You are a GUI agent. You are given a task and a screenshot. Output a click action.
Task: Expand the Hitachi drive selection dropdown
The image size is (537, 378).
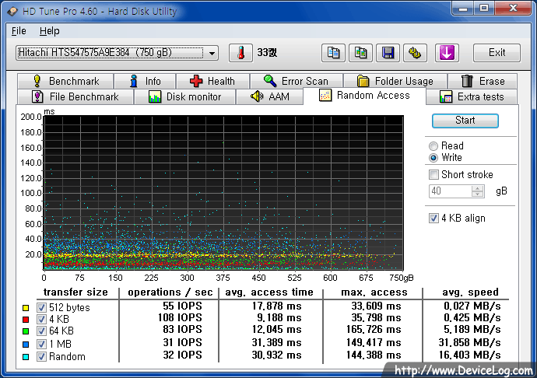(212, 53)
